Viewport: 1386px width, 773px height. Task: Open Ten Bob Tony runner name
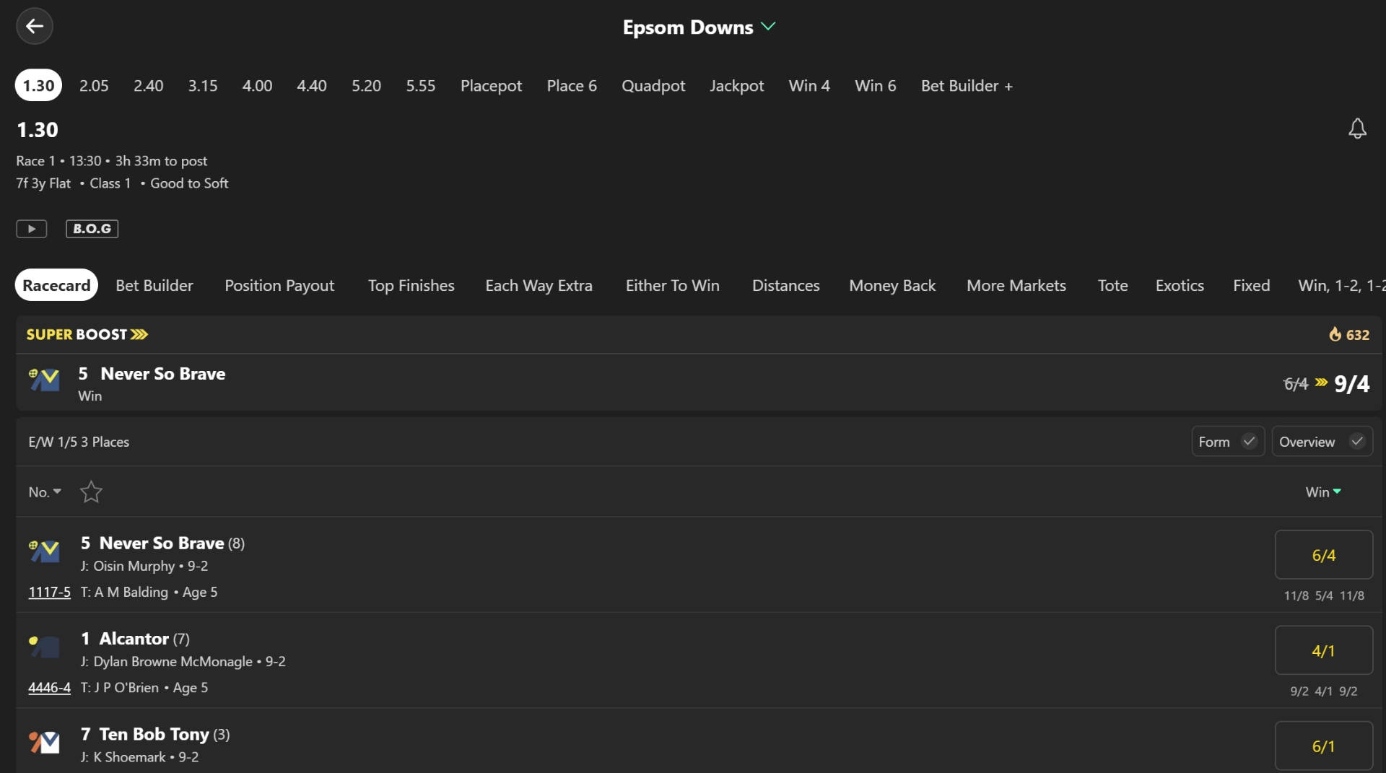click(x=154, y=734)
